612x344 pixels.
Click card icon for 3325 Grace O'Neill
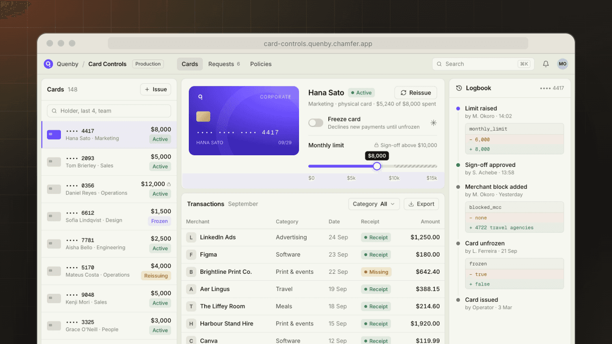(54, 326)
